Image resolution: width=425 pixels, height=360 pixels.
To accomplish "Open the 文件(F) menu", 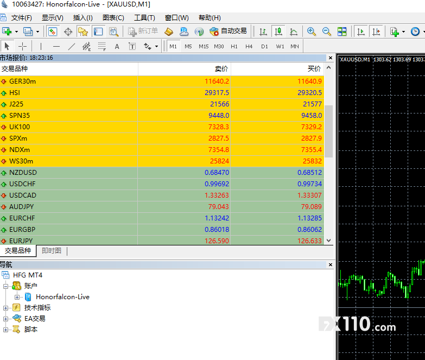I will [21, 18].
